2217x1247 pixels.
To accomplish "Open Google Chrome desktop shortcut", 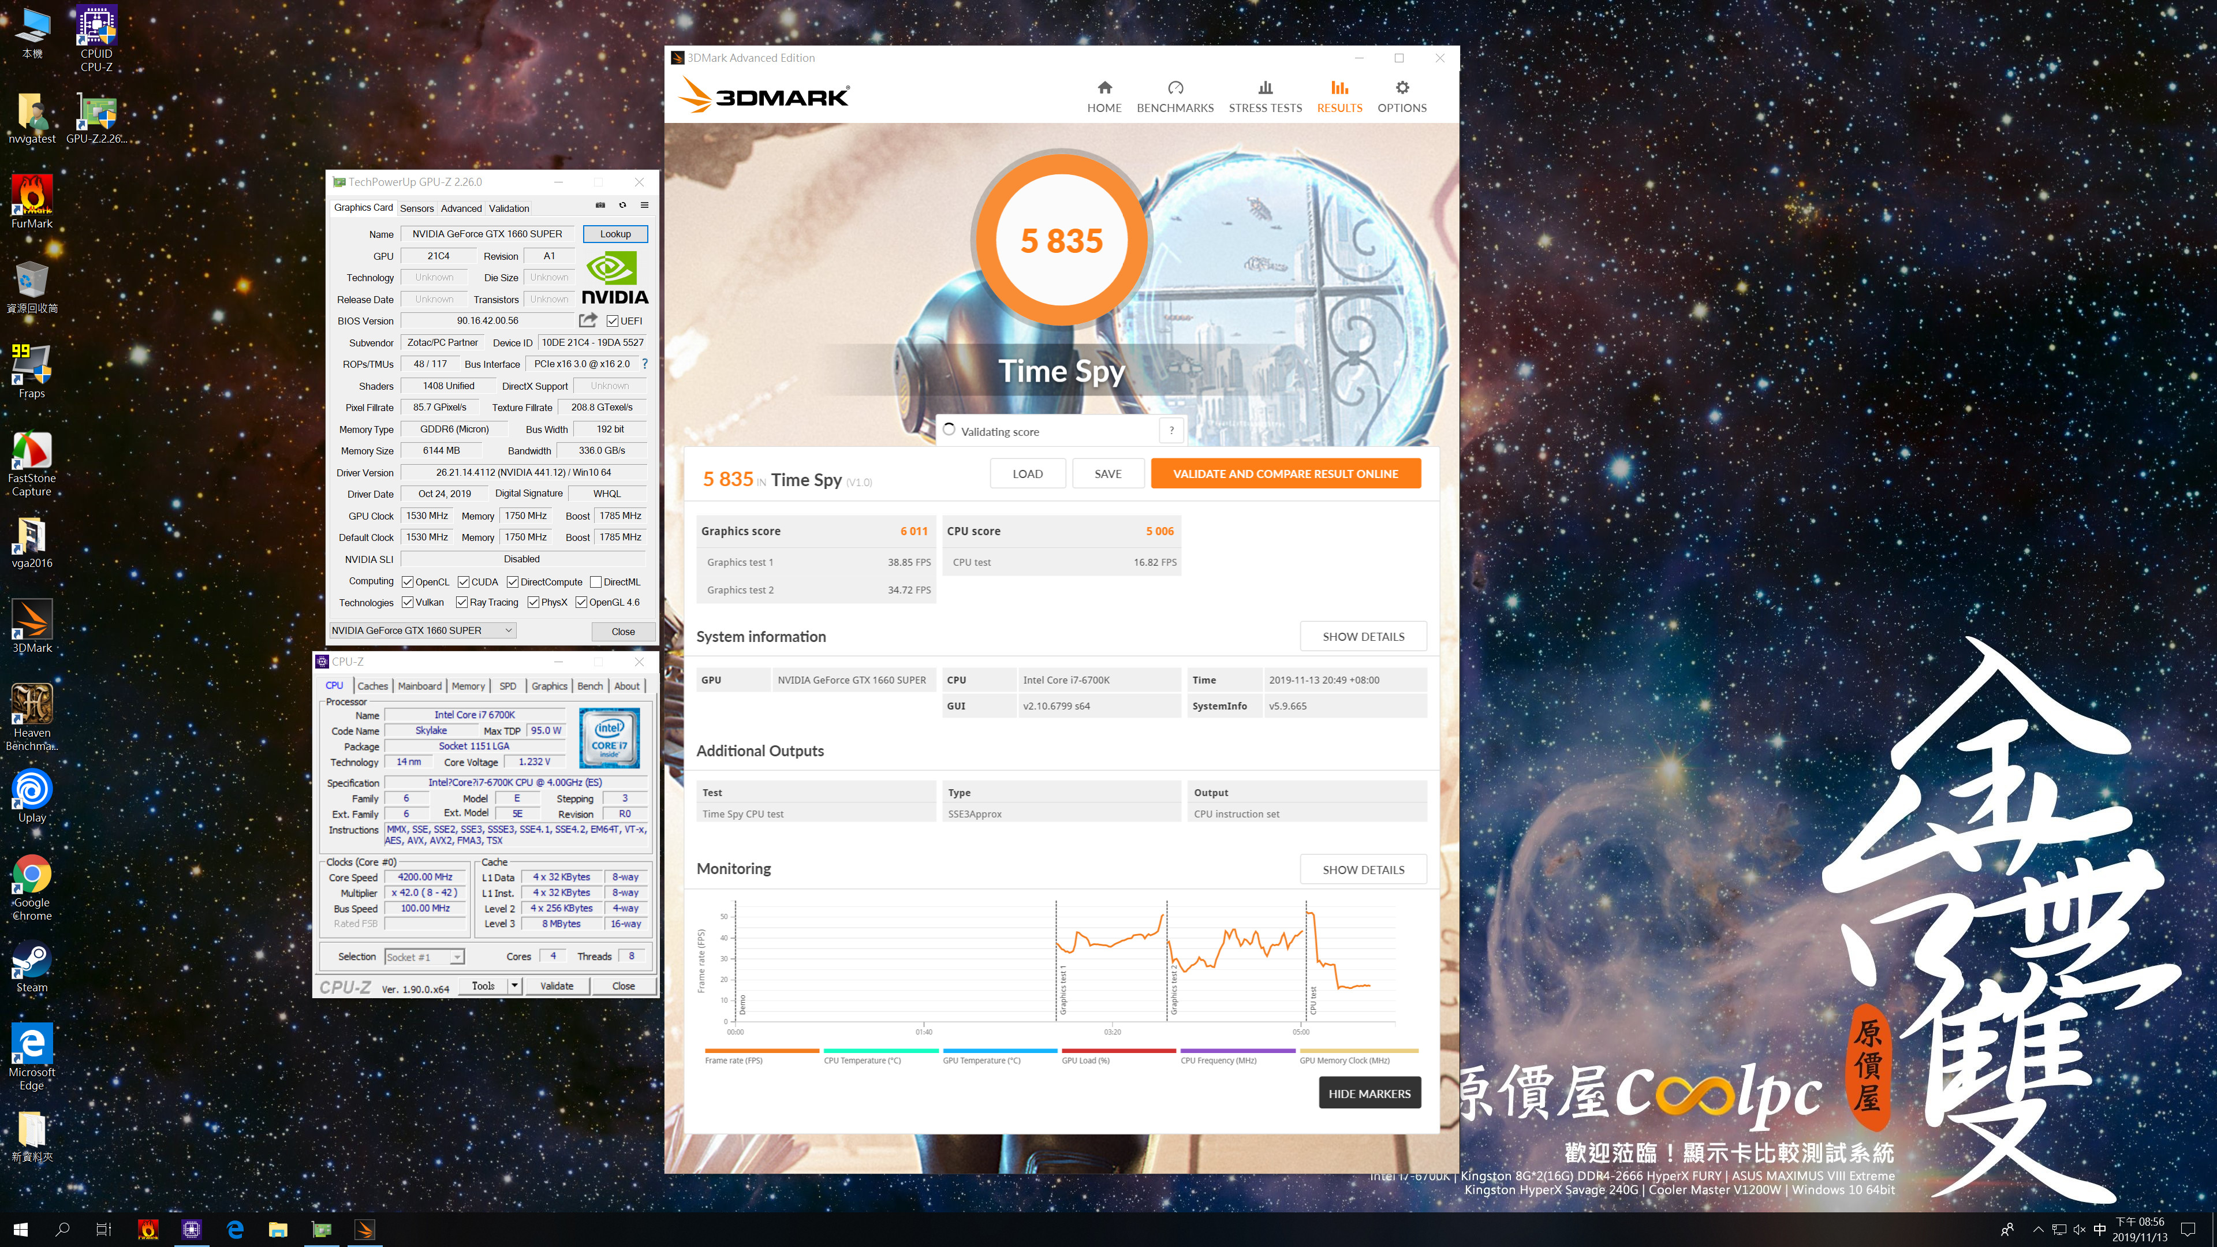I will [x=32, y=887].
